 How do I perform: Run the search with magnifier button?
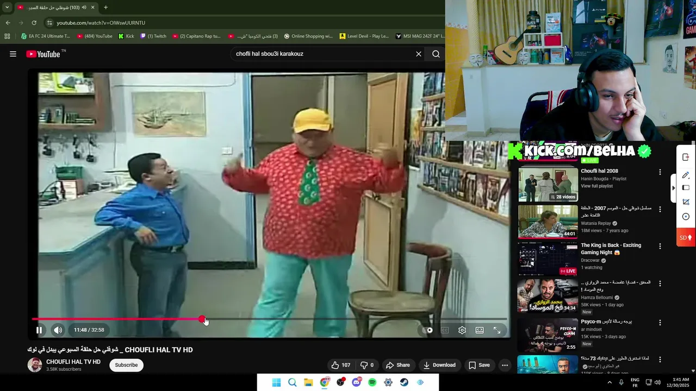pos(436,54)
